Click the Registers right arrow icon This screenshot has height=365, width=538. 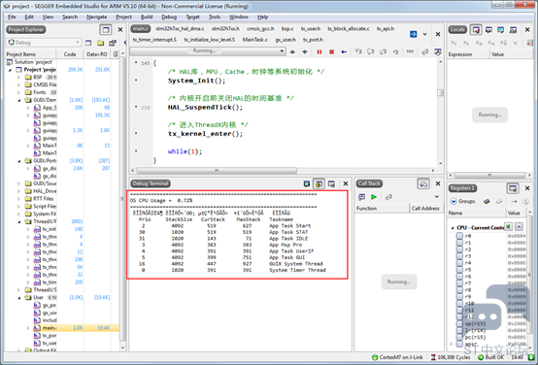tap(514, 201)
